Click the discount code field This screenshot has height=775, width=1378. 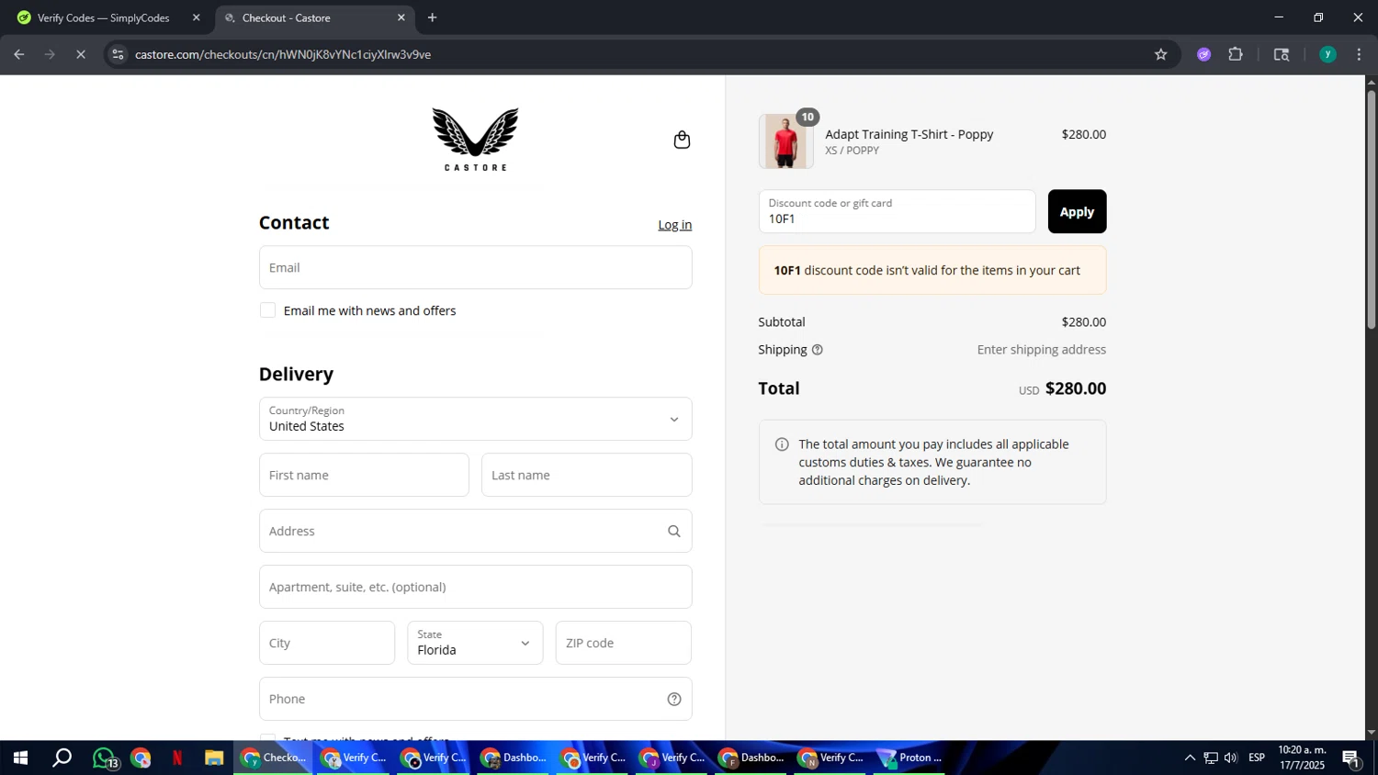point(897,211)
